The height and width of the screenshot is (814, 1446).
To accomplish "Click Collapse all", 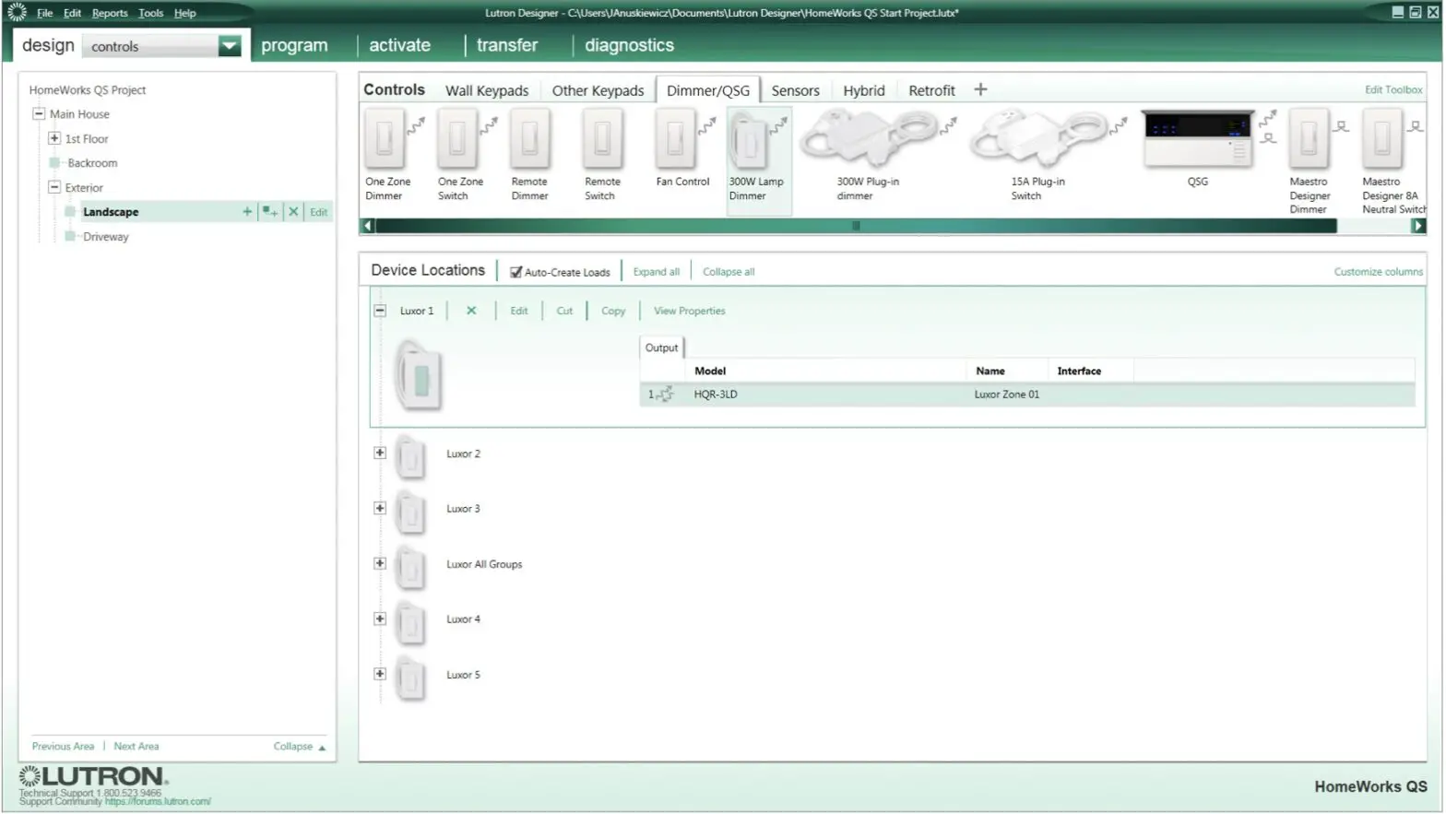I will click(729, 272).
